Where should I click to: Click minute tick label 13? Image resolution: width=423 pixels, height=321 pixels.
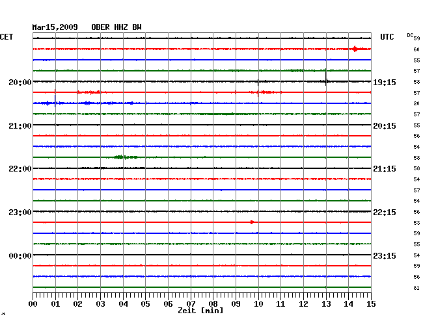[326, 304]
